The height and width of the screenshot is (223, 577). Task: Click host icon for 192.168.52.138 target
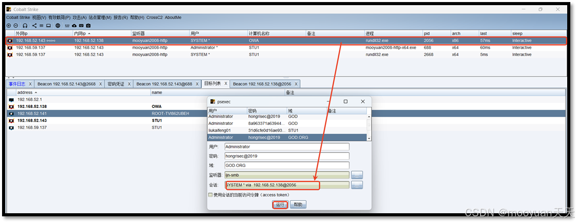(11, 107)
